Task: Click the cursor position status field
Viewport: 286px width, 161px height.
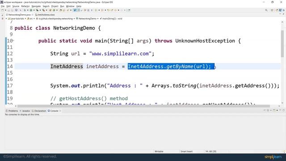Action: pyautogui.click(x=210, y=151)
